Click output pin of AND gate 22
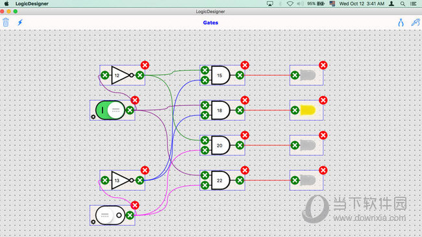Screen dimensions: 422x237 (240, 181)
